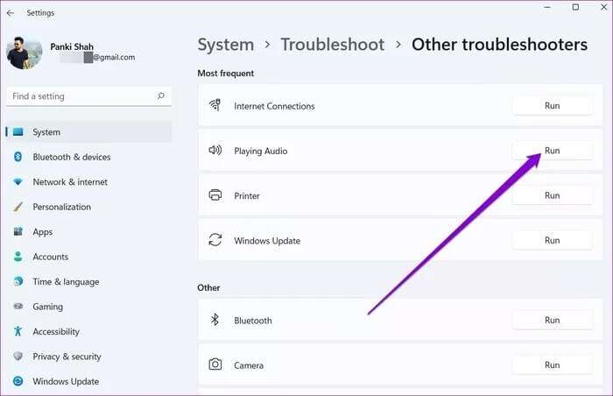Click the search magnifier icon
This screenshot has height=396, width=613.
pyautogui.click(x=160, y=95)
